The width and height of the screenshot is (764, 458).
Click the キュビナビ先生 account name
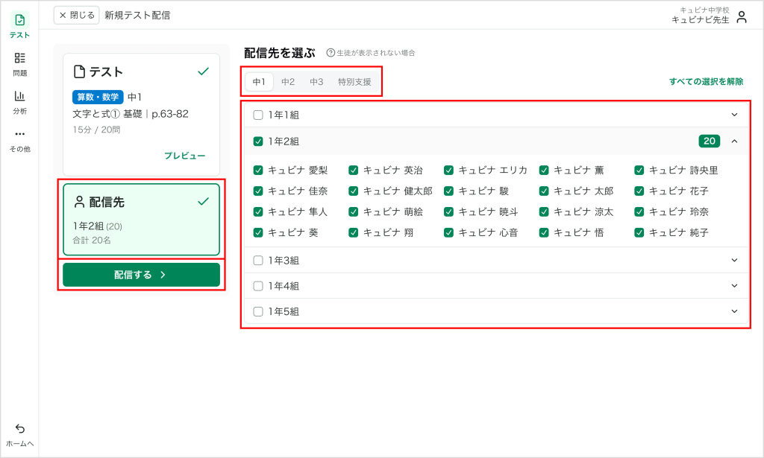700,20
